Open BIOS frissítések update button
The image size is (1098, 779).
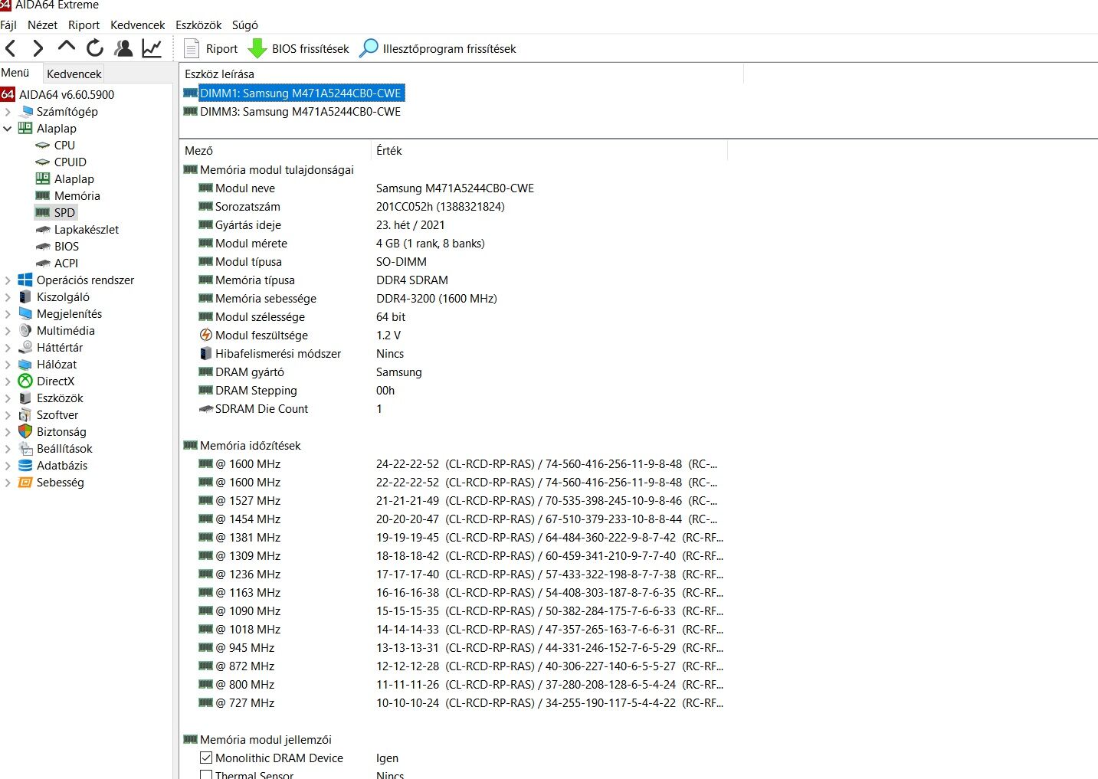pos(298,48)
